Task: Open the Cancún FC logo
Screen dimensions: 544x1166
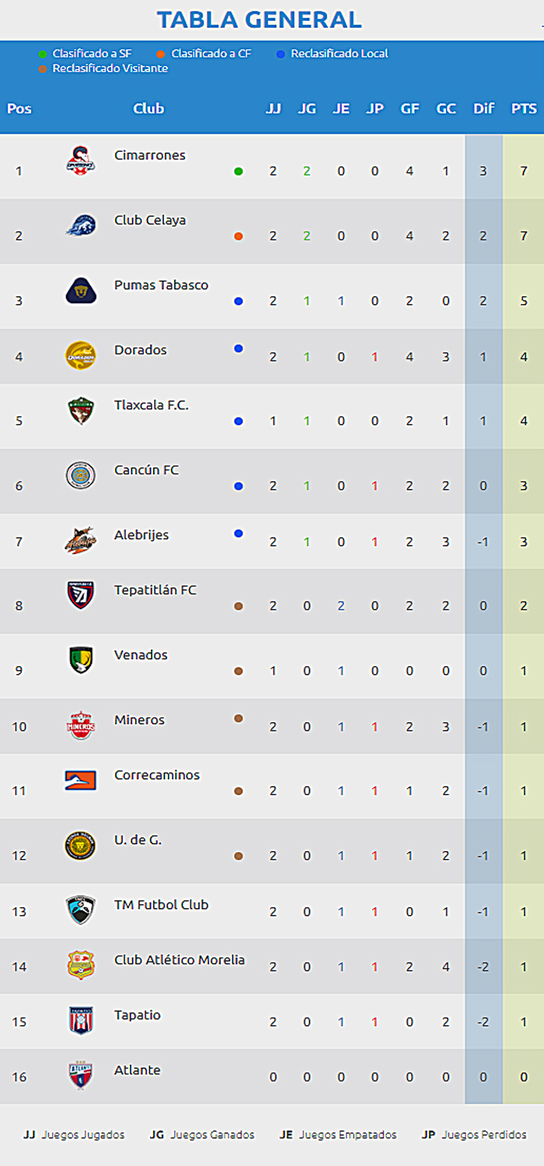Action: tap(80, 475)
